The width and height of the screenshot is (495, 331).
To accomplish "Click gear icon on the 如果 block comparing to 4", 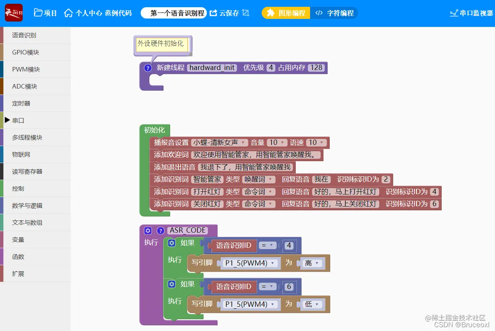I will click(172, 243).
